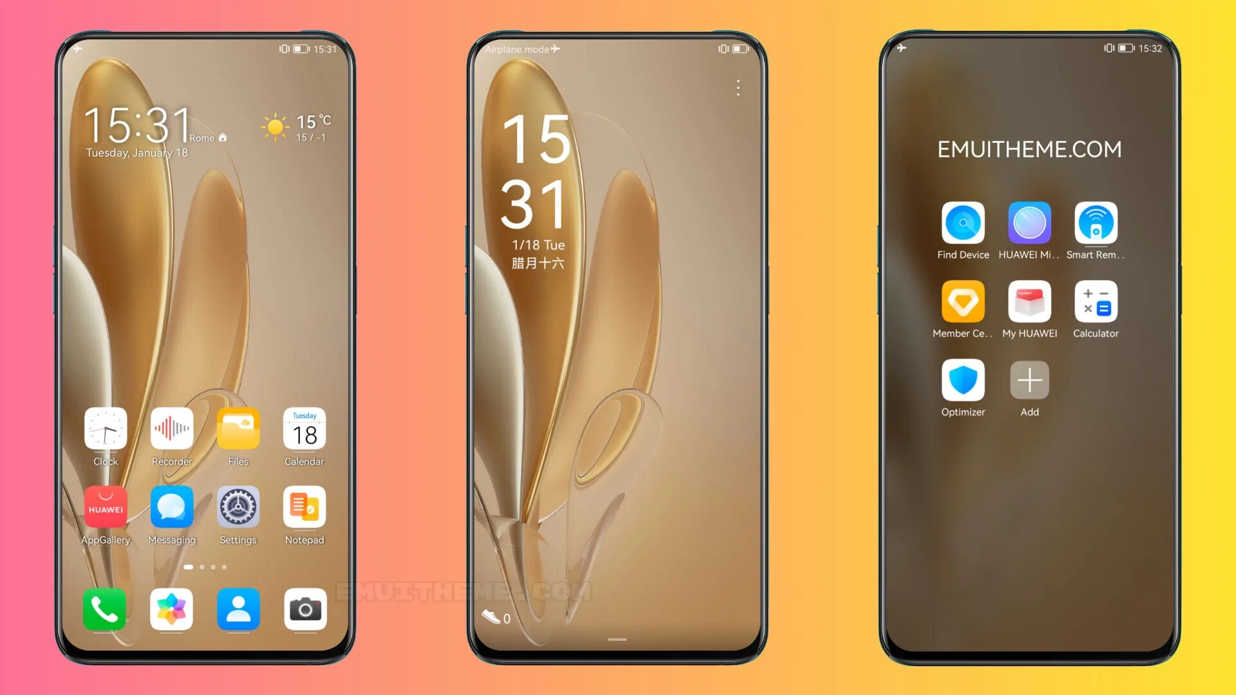Open the AppGallery app
1236x695 pixels.
[107, 509]
